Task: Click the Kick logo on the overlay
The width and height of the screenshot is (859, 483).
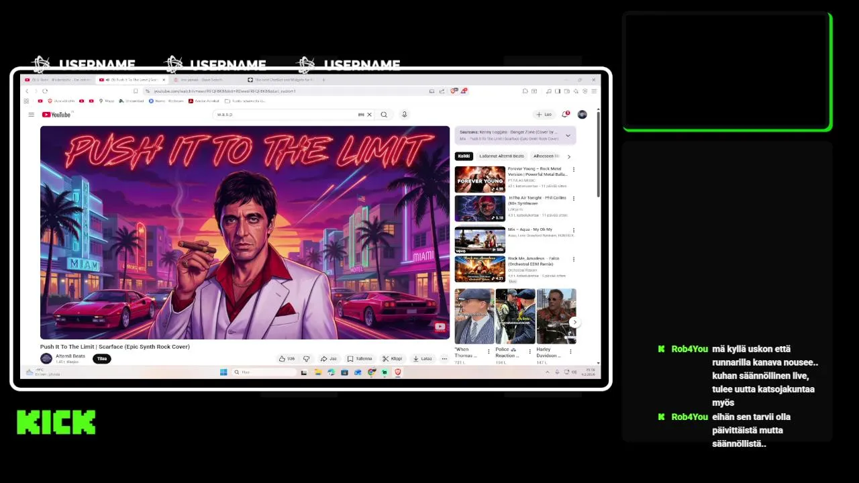Action: [56, 423]
